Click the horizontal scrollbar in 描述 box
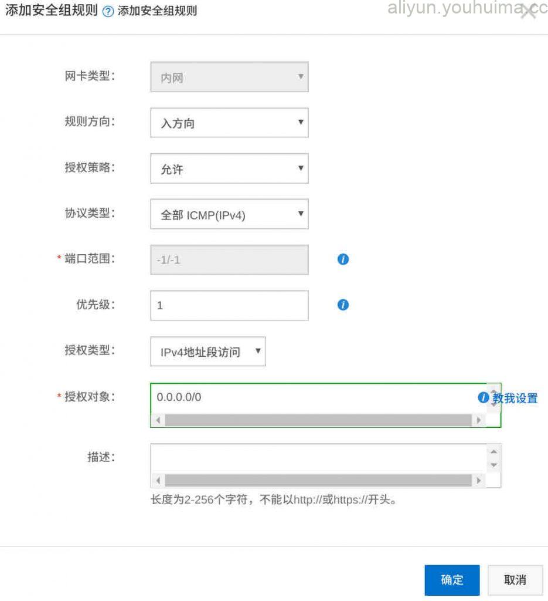The height and width of the screenshot is (601, 548). (318, 480)
